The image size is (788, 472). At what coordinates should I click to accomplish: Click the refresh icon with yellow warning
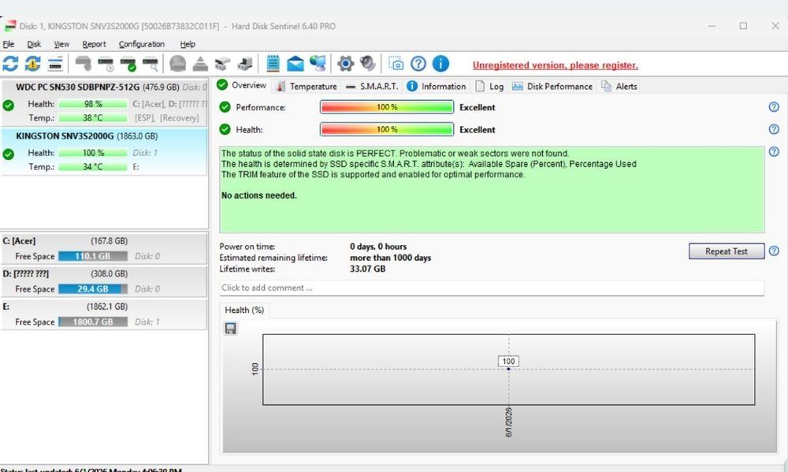click(33, 64)
